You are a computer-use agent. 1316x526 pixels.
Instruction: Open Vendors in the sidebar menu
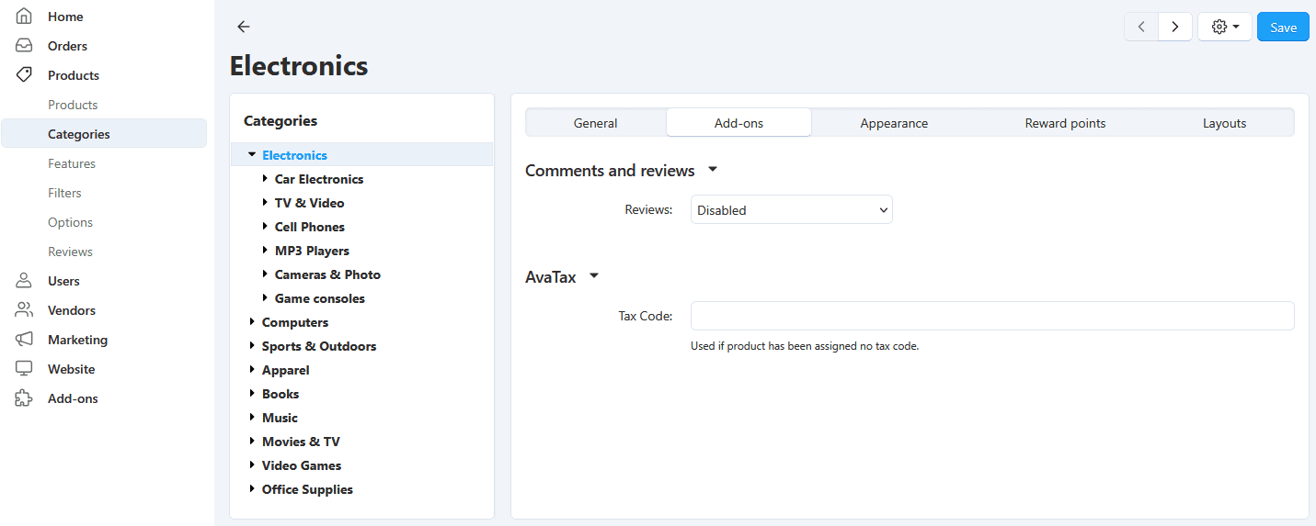pos(72,310)
